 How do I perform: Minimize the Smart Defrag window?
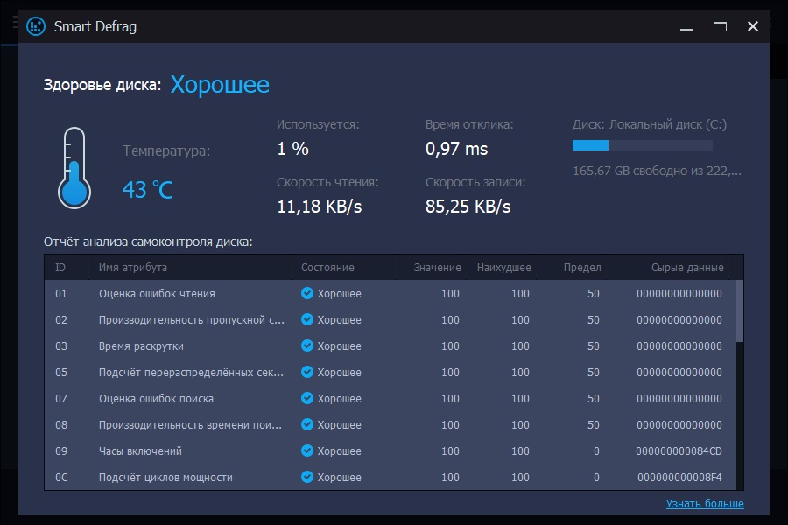(x=687, y=26)
